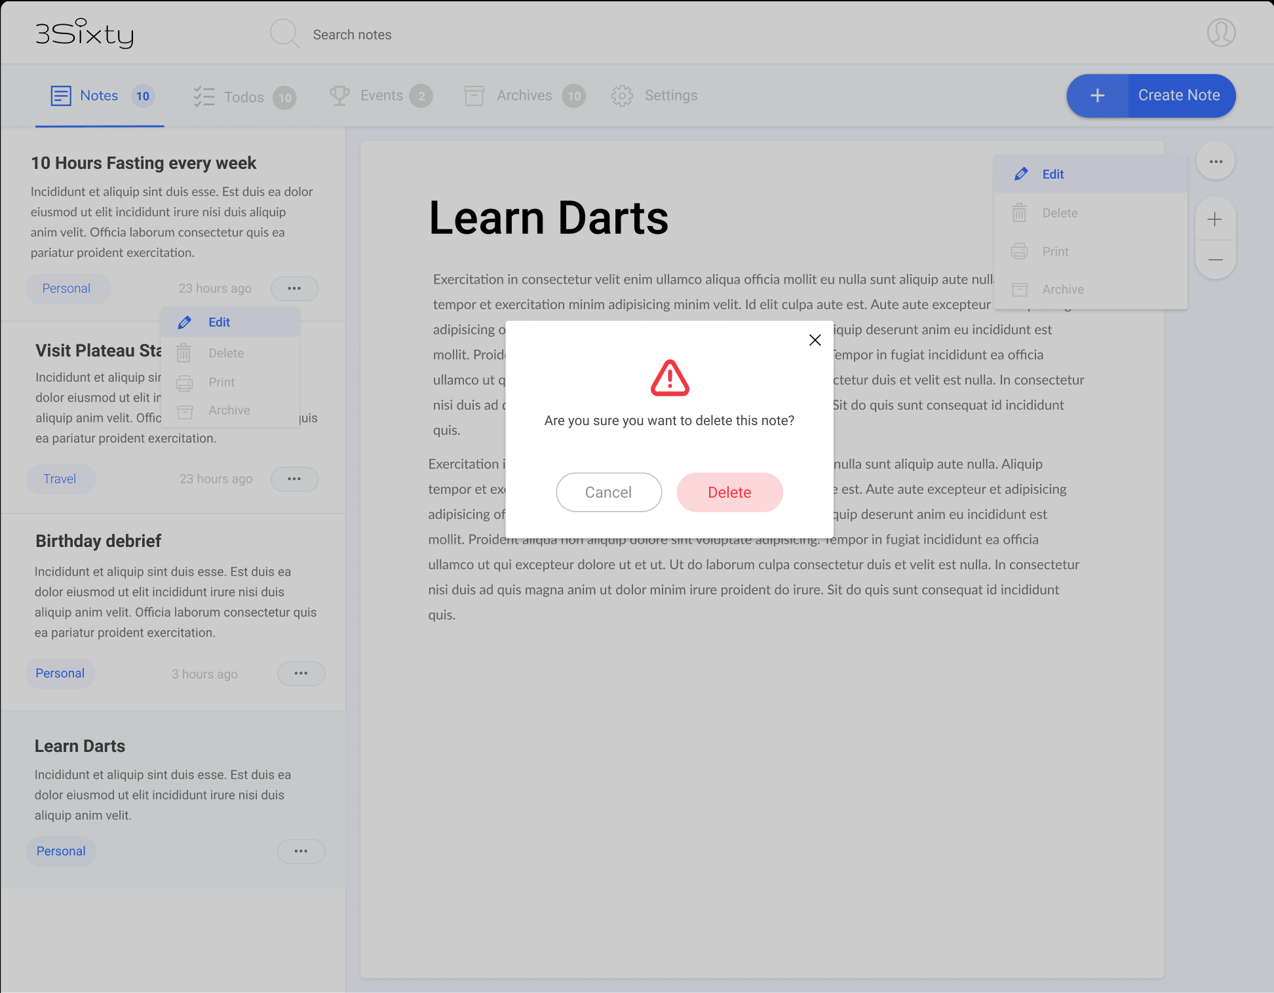The height and width of the screenshot is (993, 1274).
Task: Click the zoom in plus icon
Action: tap(1215, 219)
